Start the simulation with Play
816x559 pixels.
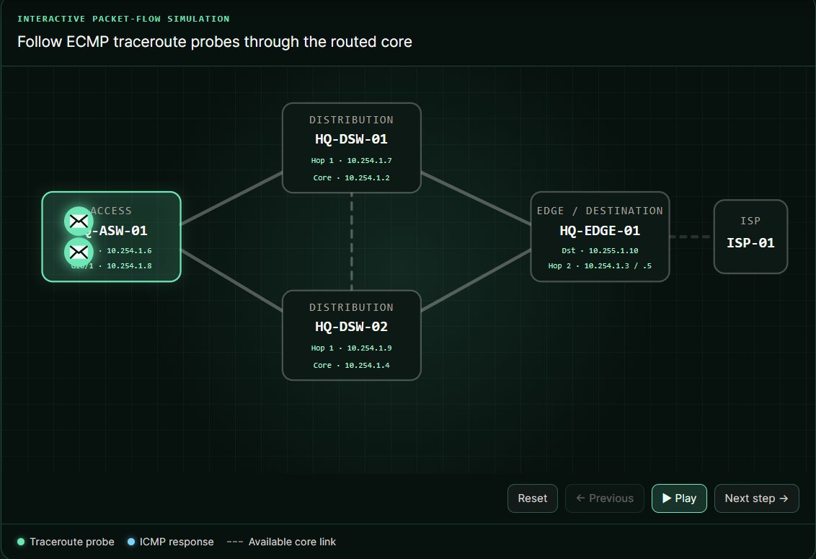pyautogui.click(x=679, y=498)
